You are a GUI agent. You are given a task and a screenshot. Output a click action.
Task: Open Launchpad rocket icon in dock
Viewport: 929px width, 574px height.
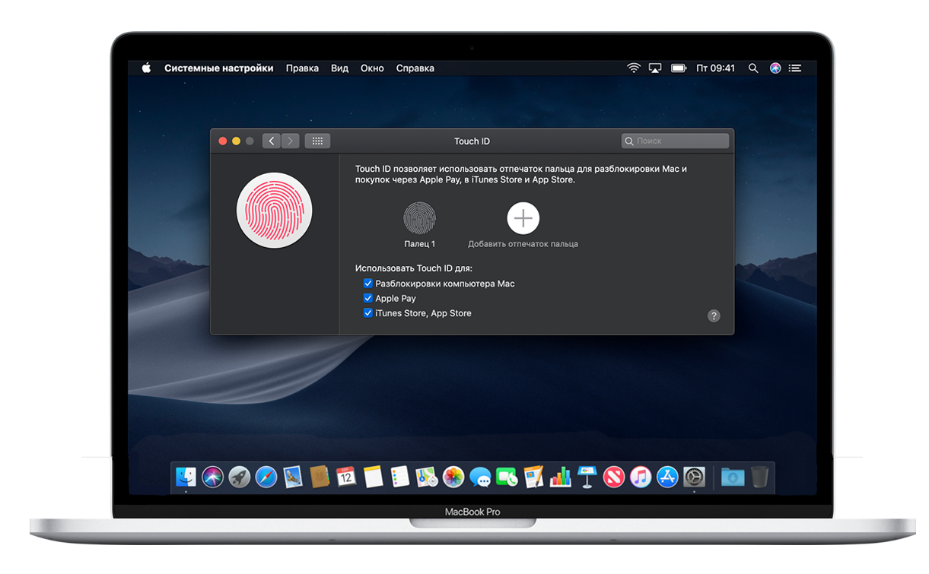coord(240,477)
